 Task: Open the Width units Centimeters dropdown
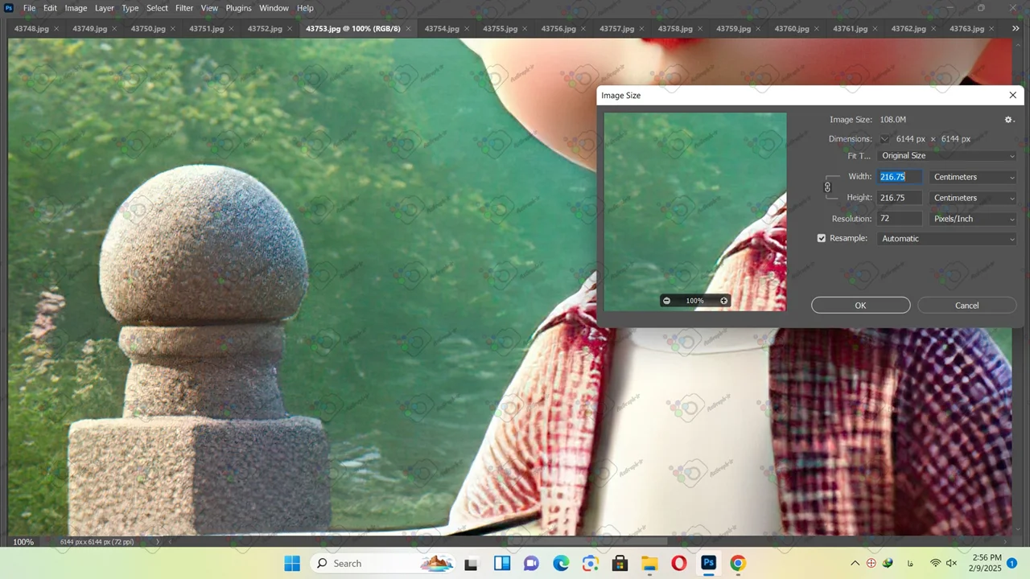pyautogui.click(x=973, y=177)
